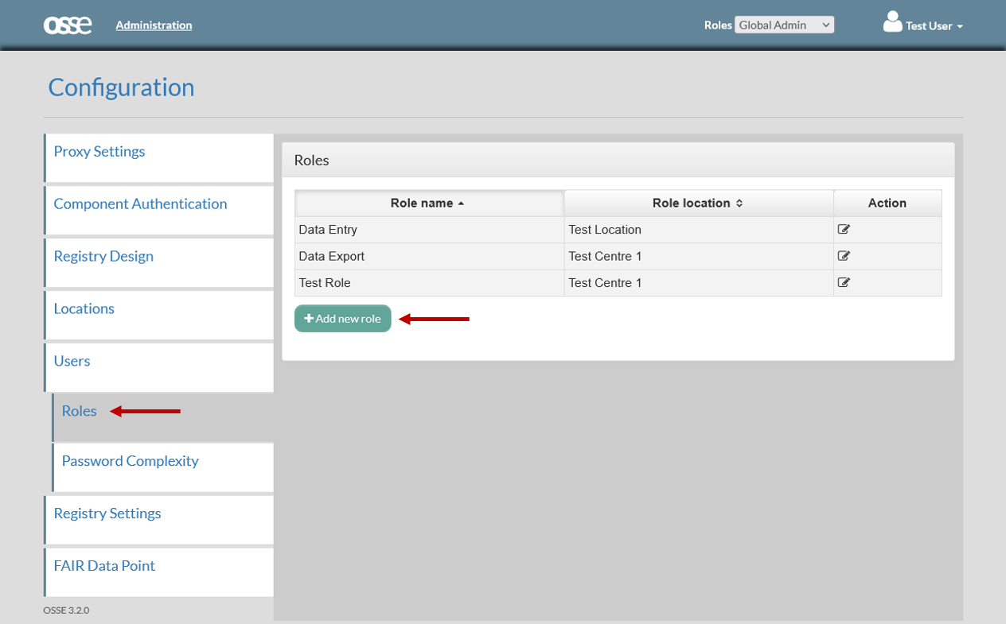Image resolution: width=1006 pixels, height=624 pixels.
Task: Click the Test User avatar icon
Action: point(892,22)
